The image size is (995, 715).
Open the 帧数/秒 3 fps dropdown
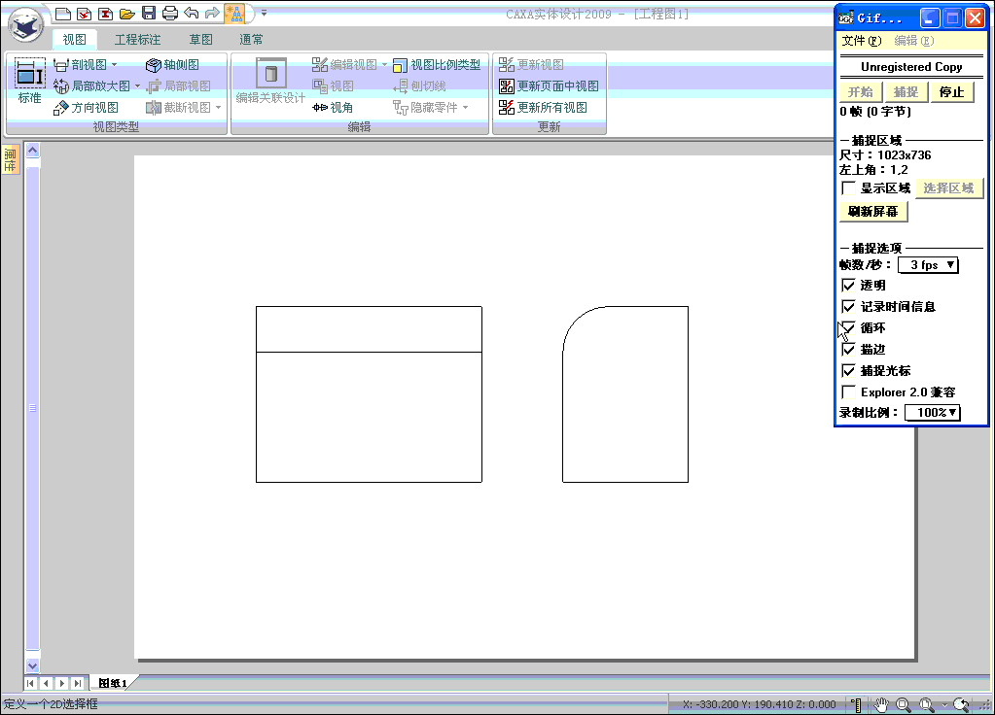click(928, 265)
